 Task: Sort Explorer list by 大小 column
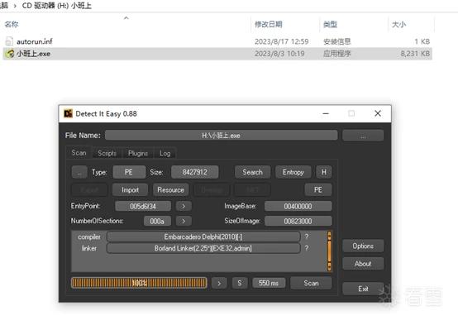tap(398, 24)
